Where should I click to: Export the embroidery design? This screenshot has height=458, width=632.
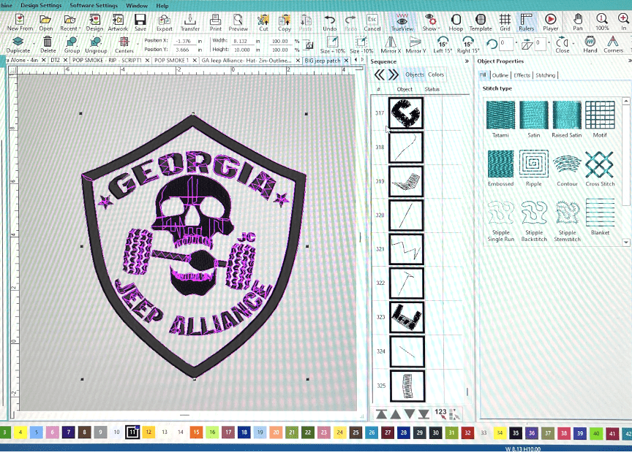pos(165,22)
